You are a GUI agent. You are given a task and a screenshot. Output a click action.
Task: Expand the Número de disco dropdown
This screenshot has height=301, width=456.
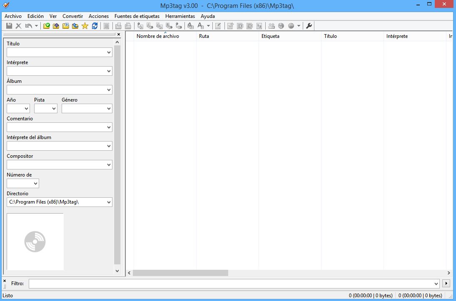[x=35, y=184]
